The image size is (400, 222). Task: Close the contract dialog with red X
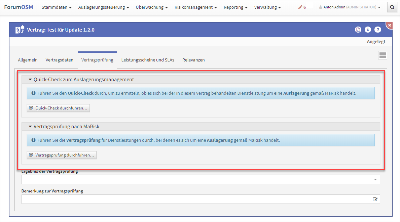pyautogui.click(x=389, y=25)
